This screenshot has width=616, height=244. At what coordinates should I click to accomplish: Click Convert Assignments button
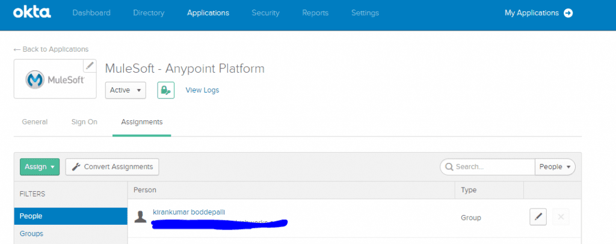coord(112,166)
